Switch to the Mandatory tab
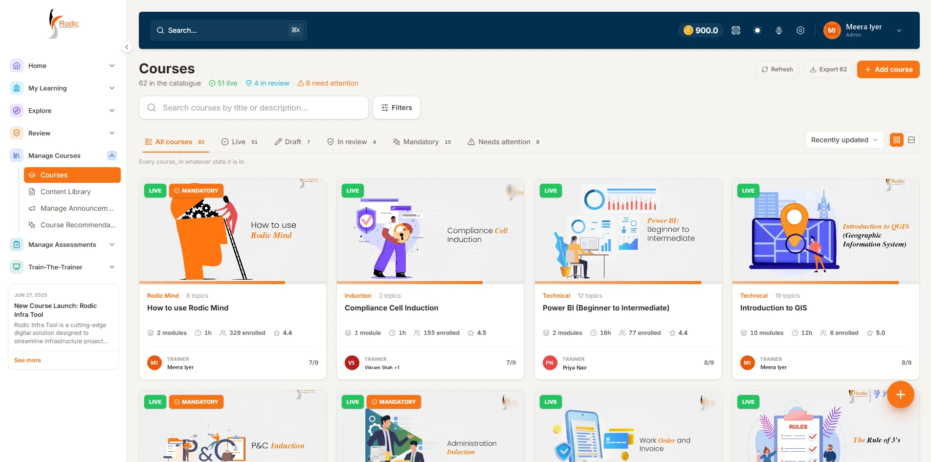 422,142
